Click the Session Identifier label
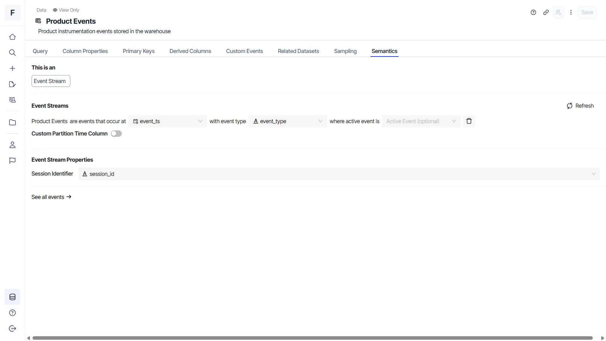606x341 pixels. coord(52,174)
